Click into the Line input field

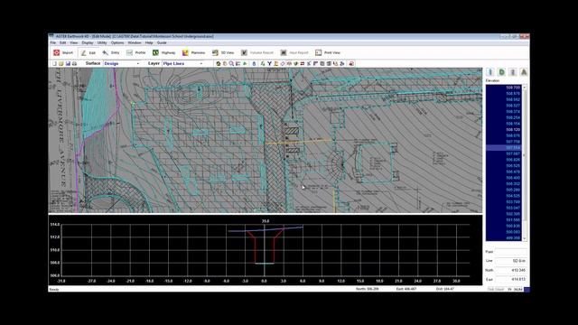coord(510,261)
